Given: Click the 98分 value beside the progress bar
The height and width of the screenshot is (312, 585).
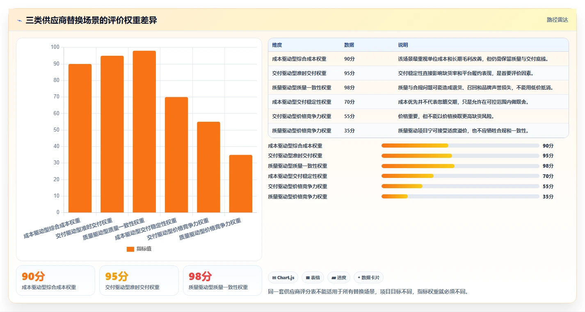Looking at the screenshot, I should click(548, 166).
